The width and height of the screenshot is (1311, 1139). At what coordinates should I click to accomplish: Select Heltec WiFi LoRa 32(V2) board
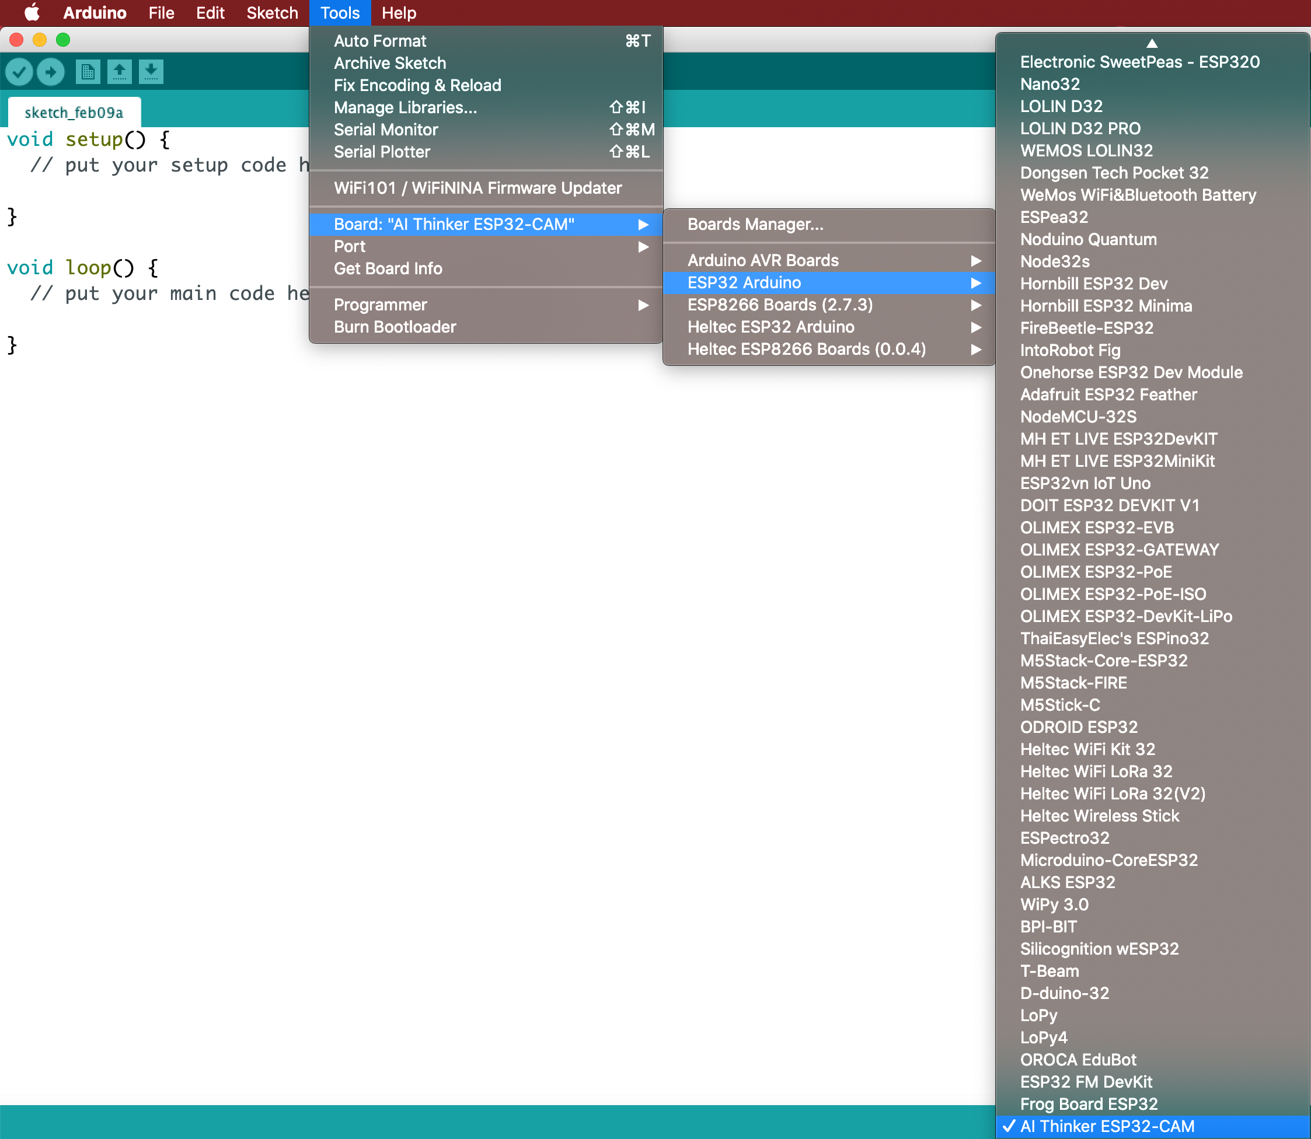(1153, 794)
